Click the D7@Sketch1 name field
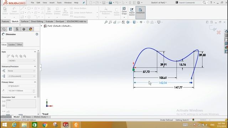 [21, 86]
